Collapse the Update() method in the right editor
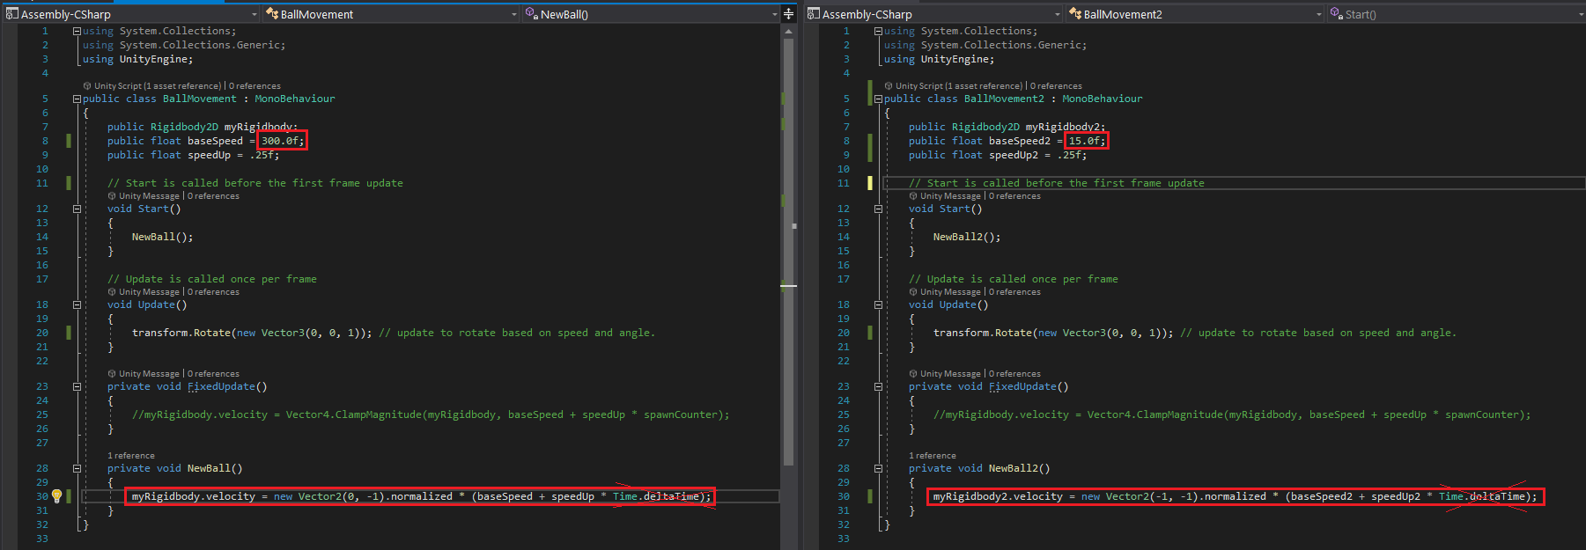This screenshot has width=1586, height=550. (878, 304)
